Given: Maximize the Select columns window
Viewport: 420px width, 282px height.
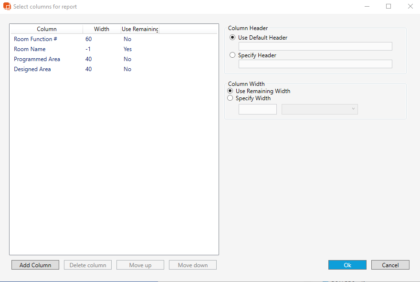Looking at the screenshot, I should click(388, 7).
